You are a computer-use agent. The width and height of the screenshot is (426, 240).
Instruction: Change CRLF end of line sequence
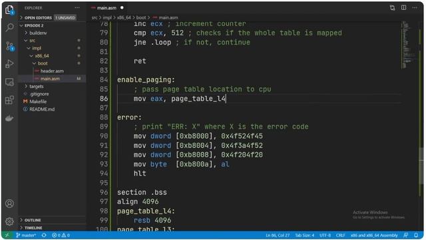click(340, 235)
